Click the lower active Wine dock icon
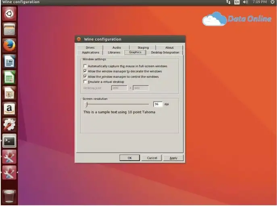The height and width of the screenshot is (206, 277). click(x=9, y=173)
